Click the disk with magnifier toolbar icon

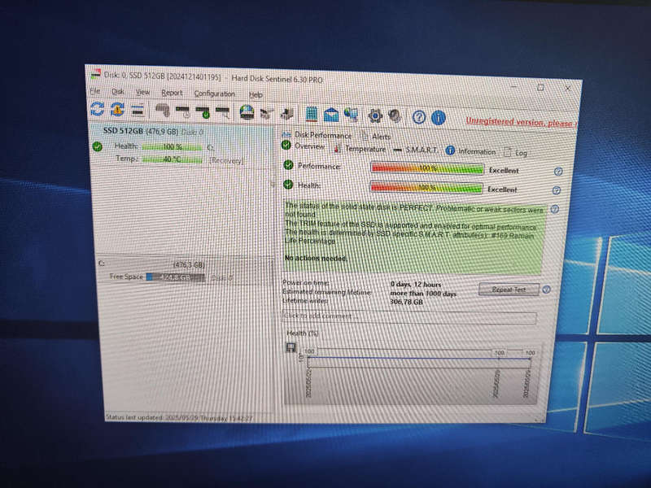(223, 112)
